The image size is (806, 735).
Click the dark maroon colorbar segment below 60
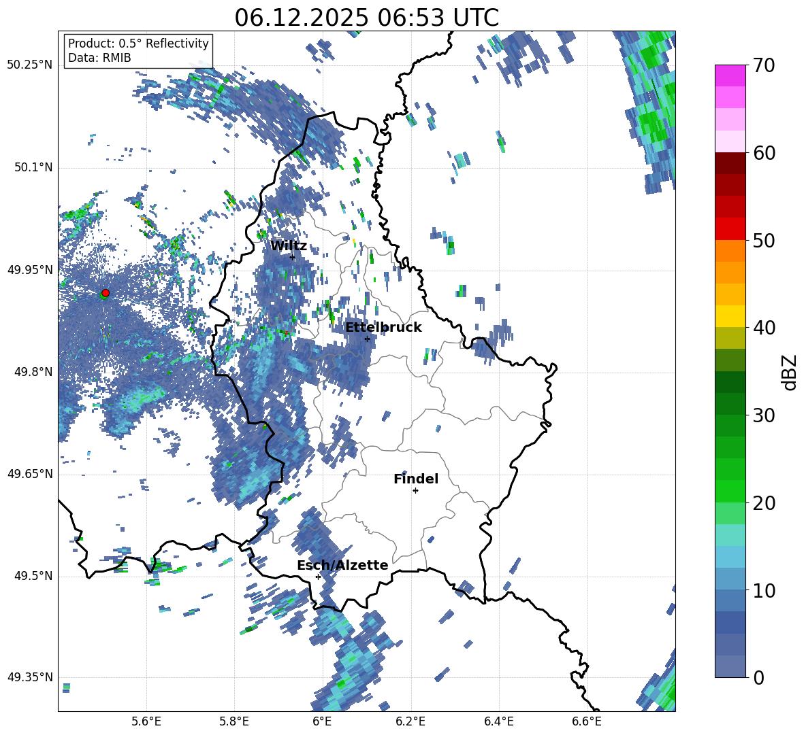click(x=730, y=164)
